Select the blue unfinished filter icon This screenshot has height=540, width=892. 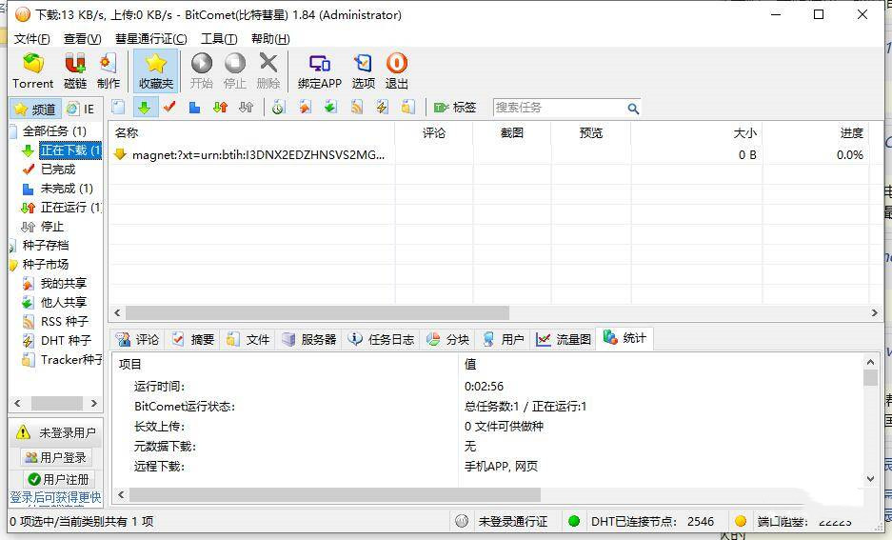[x=194, y=107]
